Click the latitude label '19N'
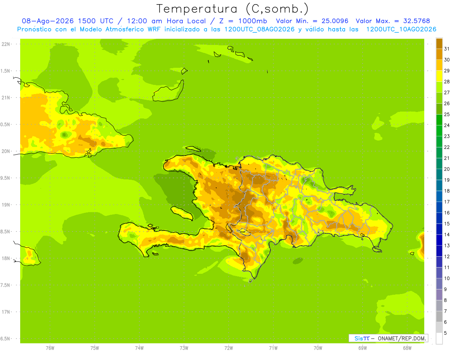 [x=5, y=205]
